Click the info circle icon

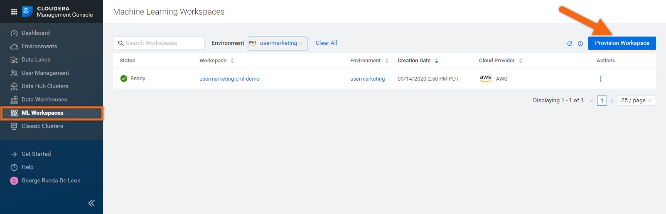[x=580, y=43]
